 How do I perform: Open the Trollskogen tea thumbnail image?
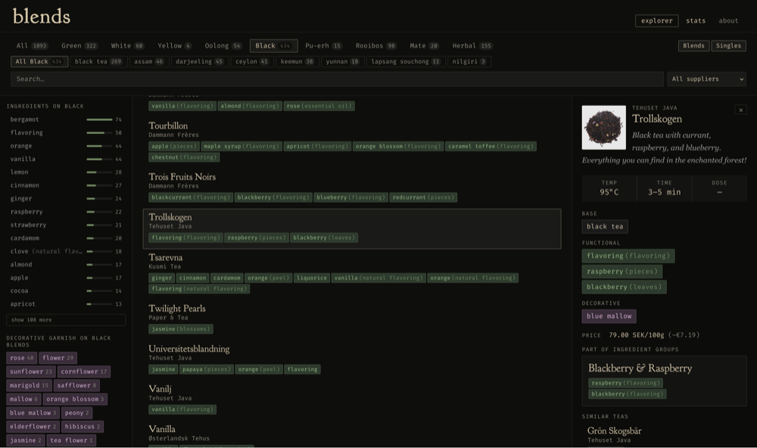pyautogui.click(x=604, y=127)
